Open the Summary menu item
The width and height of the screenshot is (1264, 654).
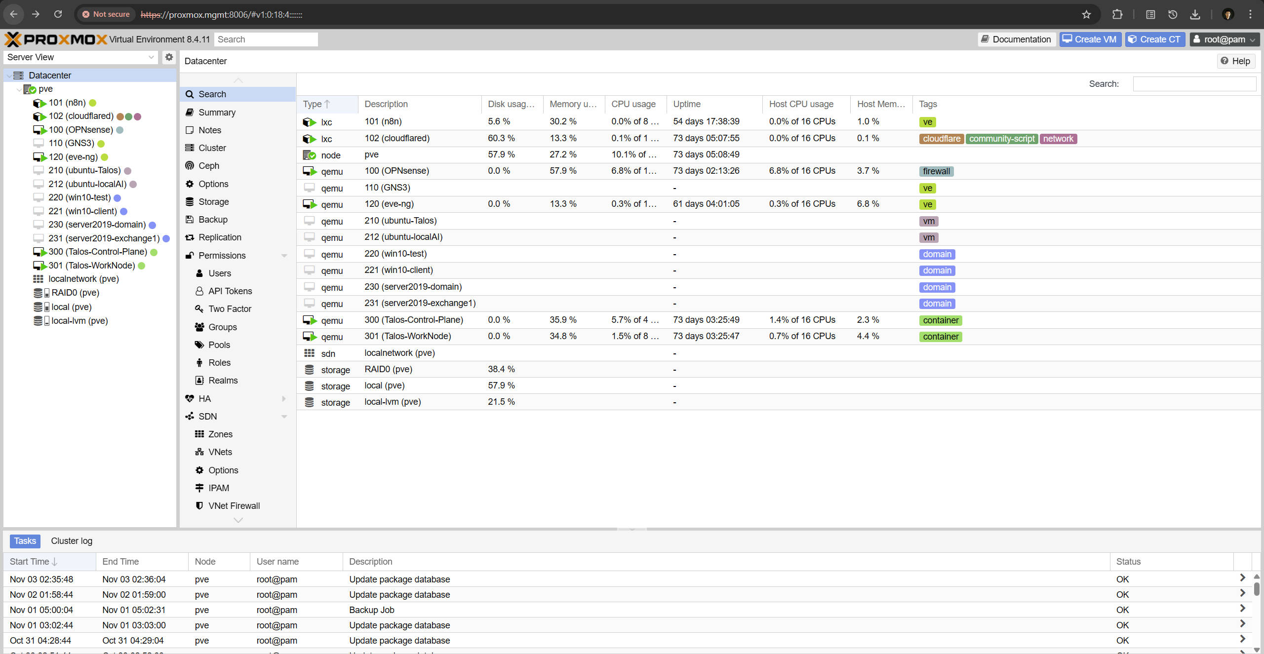coord(217,113)
